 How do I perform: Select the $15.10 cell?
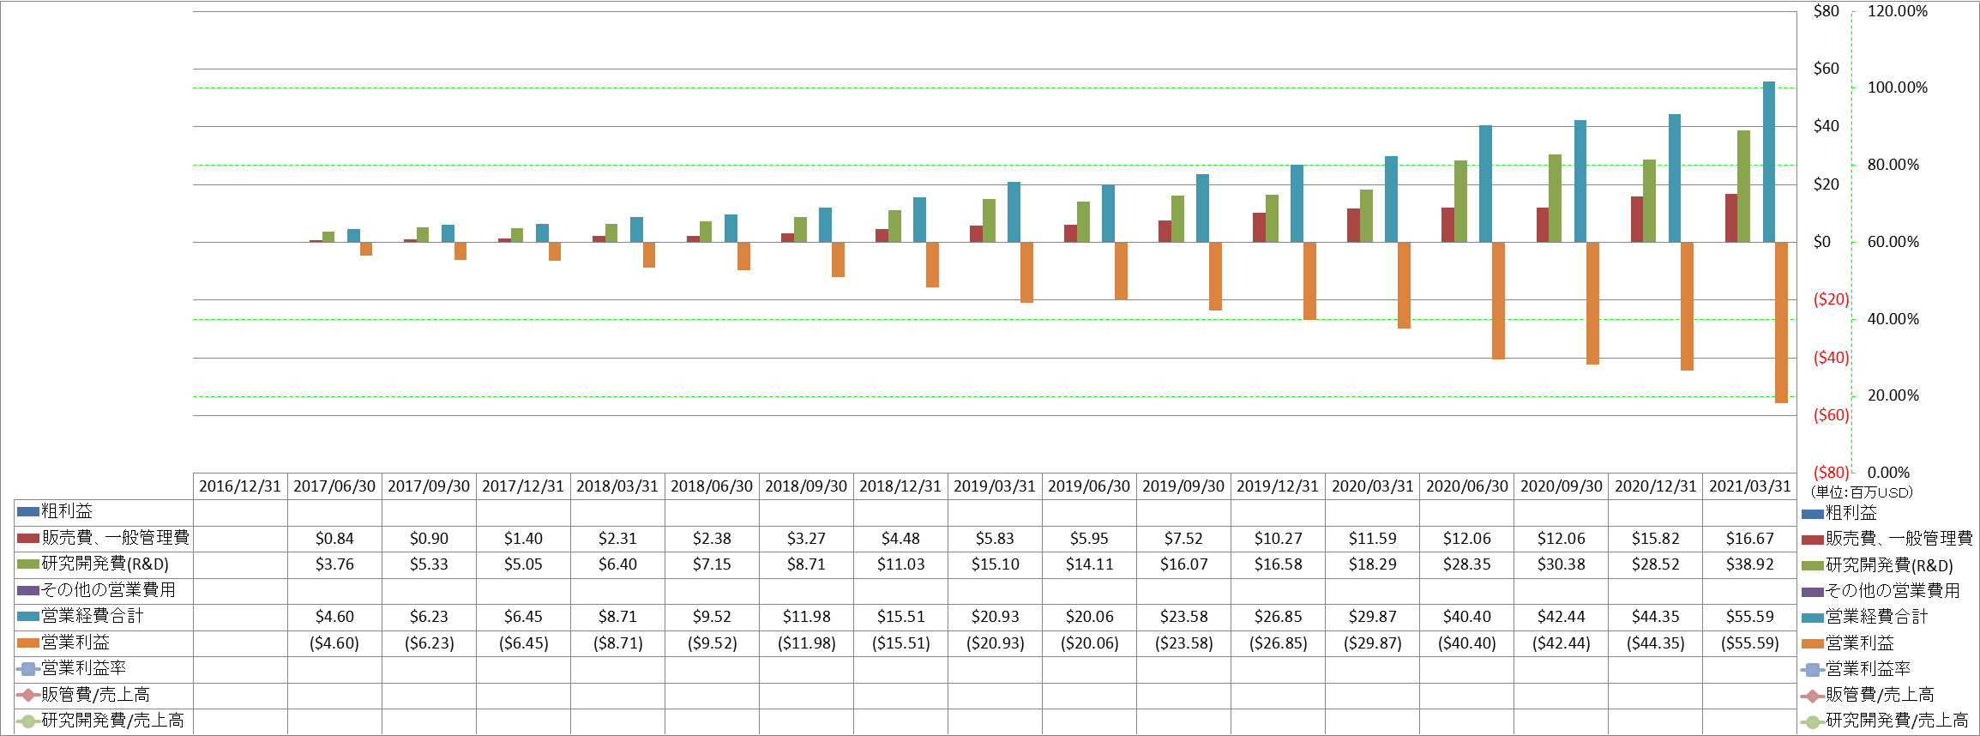pyautogui.click(x=995, y=564)
